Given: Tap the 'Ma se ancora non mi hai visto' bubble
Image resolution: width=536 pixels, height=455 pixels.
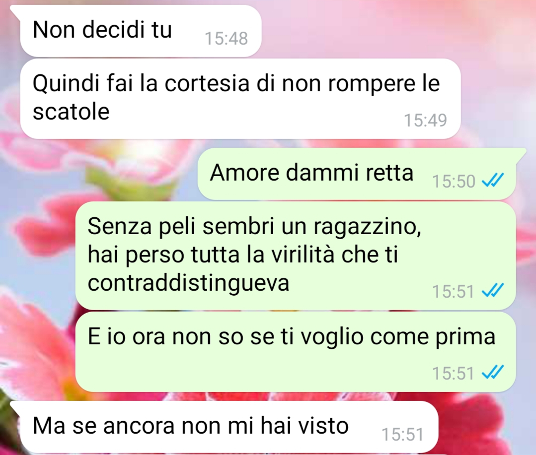Looking at the screenshot, I should click(229, 427).
